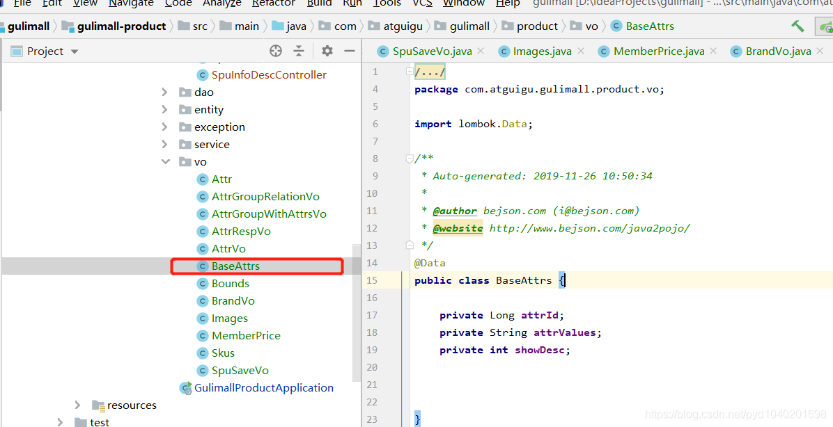Collapse the vo folder
Image resolution: width=833 pixels, height=427 pixels.
166,162
